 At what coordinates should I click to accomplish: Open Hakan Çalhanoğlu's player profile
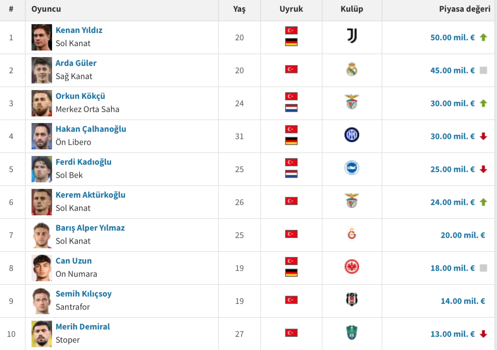tap(90, 129)
